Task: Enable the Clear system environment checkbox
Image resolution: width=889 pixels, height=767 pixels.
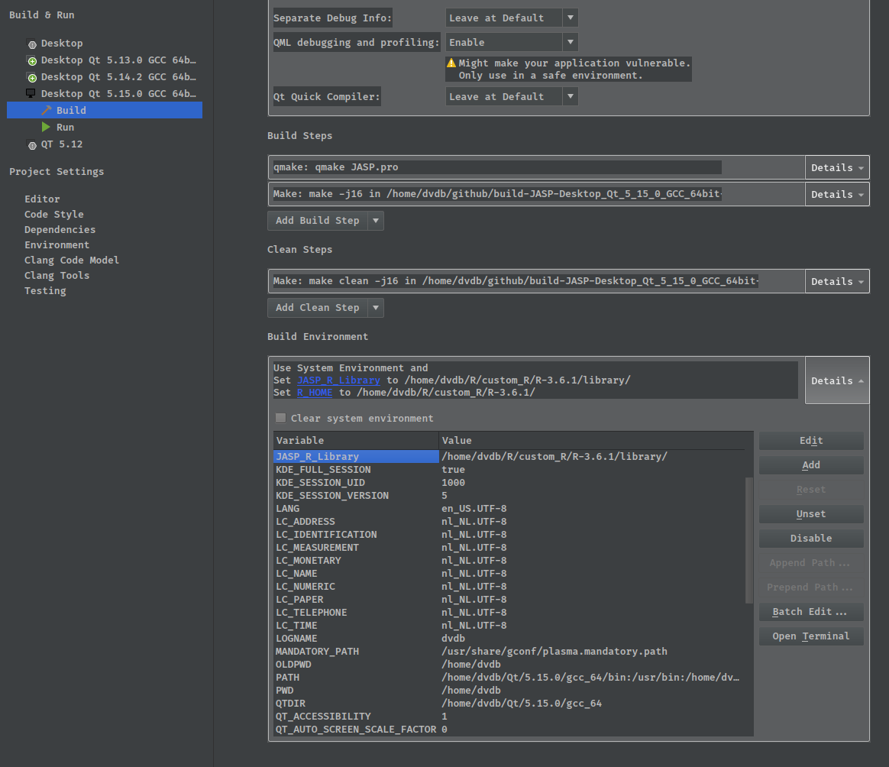Action: pyautogui.click(x=280, y=418)
